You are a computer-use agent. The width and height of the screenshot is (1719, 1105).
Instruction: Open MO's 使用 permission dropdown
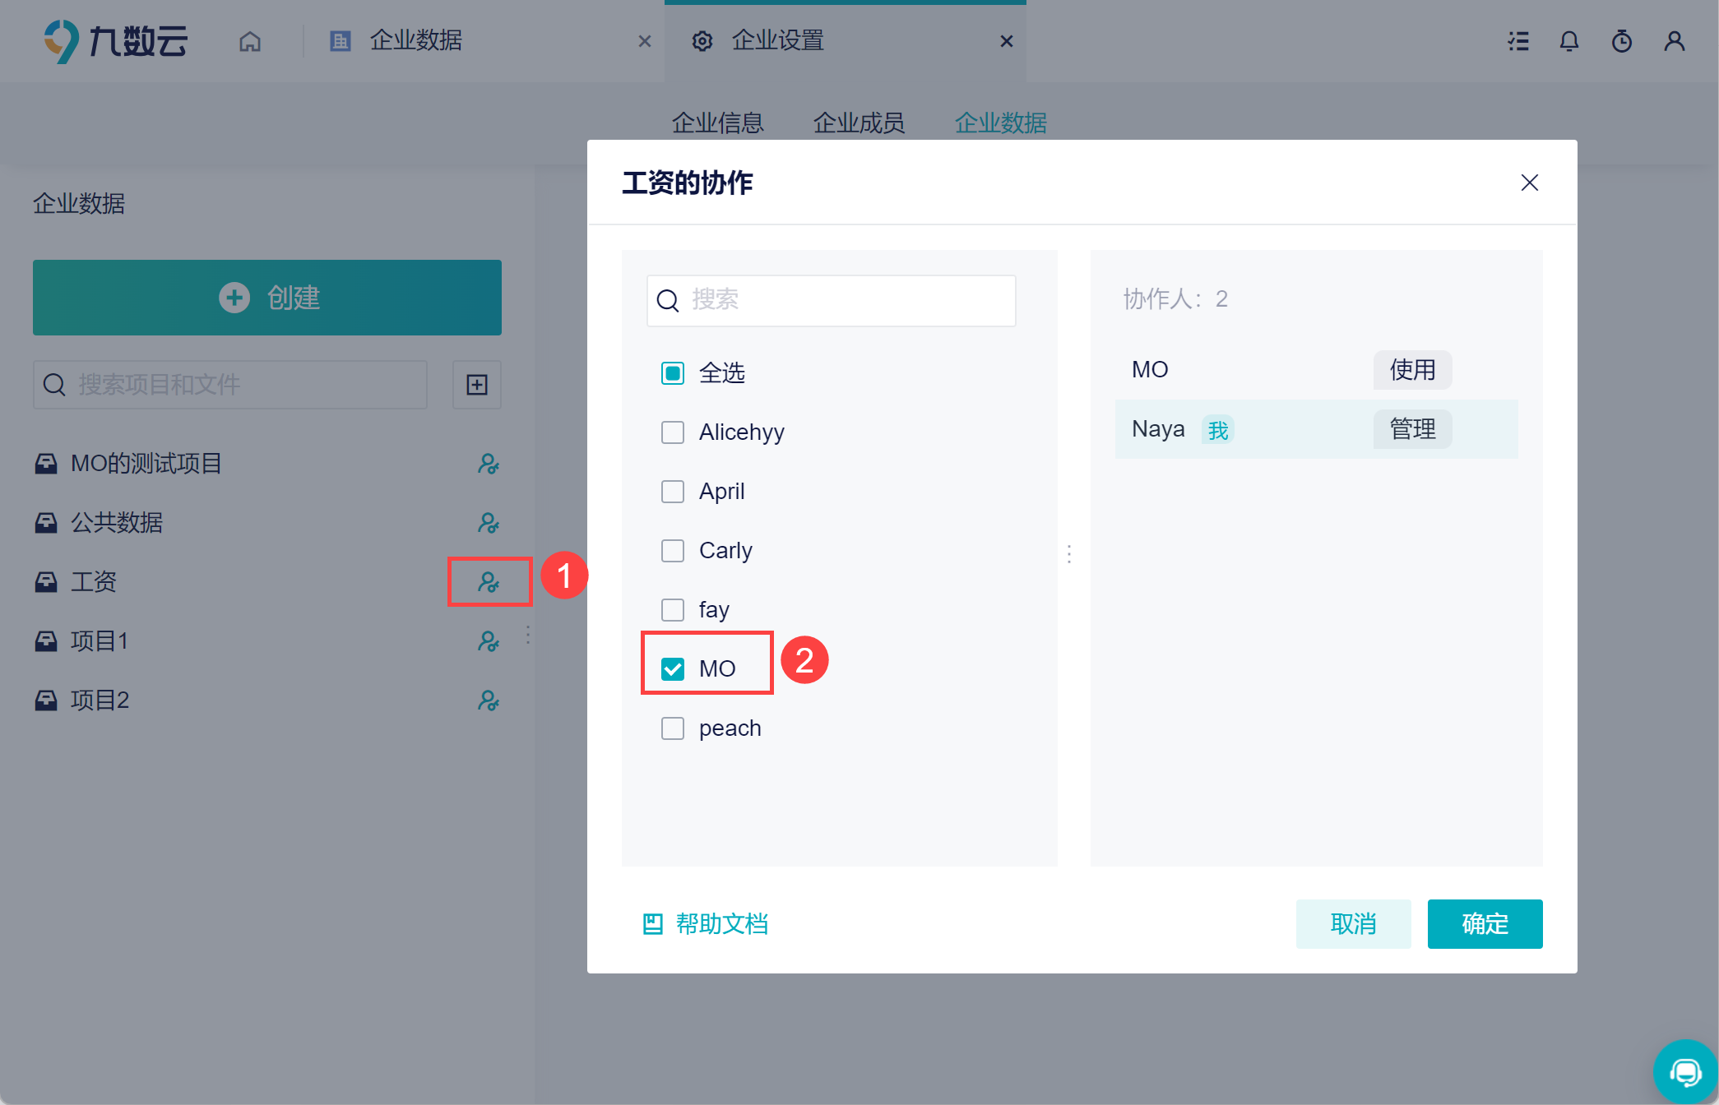[x=1412, y=370]
